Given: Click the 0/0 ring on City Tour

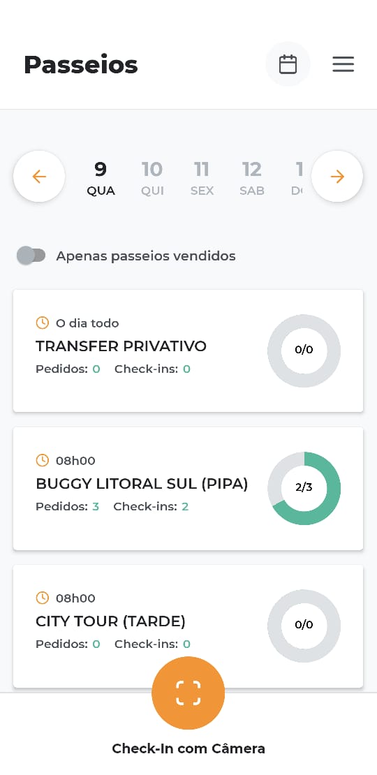Looking at the screenshot, I should (304, 626).
